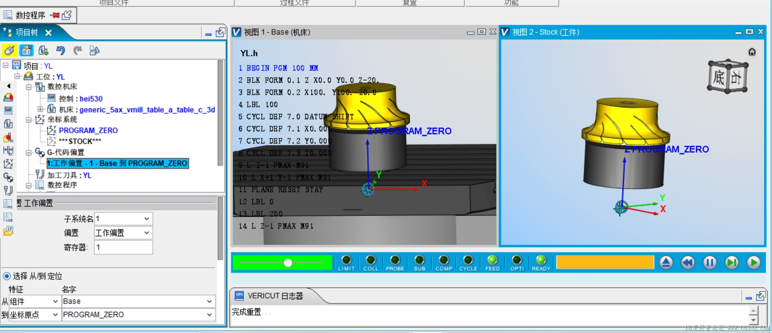The height and width of the screenshot is (333, 772).
Task: Collapse the 坐标系统 tree node
Action: 29,120
